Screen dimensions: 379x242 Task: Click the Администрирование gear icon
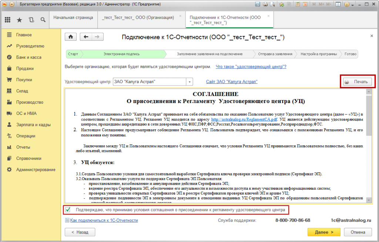(x=9, y=169)
